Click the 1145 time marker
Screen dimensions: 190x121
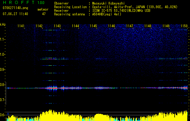click(93, 26)
